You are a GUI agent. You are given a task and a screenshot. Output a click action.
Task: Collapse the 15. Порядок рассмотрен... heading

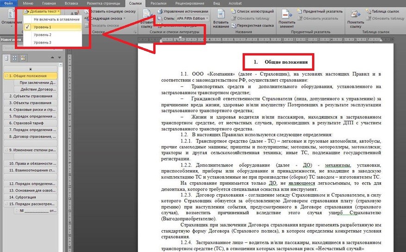(x=6, y=204)
